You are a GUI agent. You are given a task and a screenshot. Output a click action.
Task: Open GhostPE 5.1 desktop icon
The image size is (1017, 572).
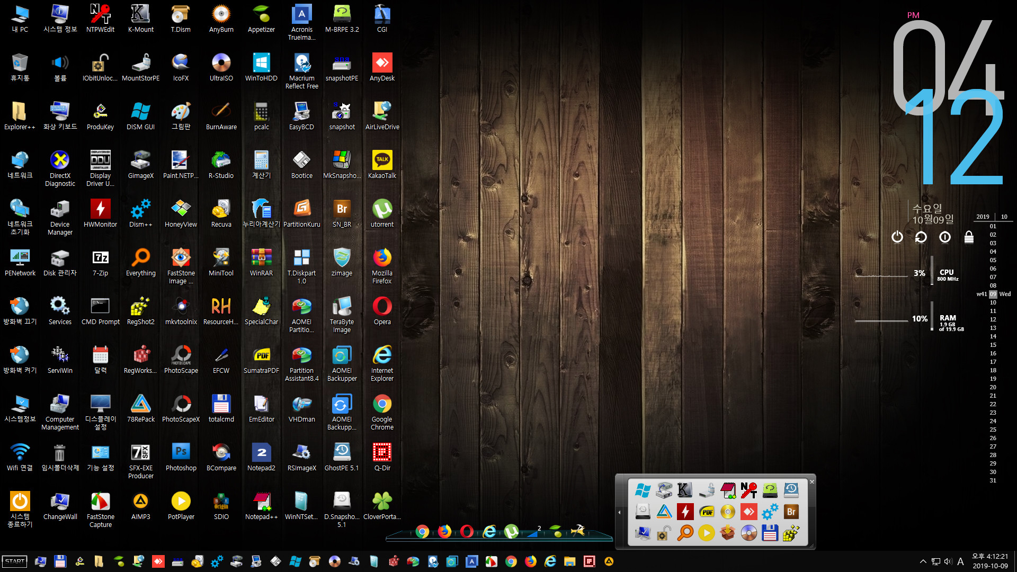[342, 457]
